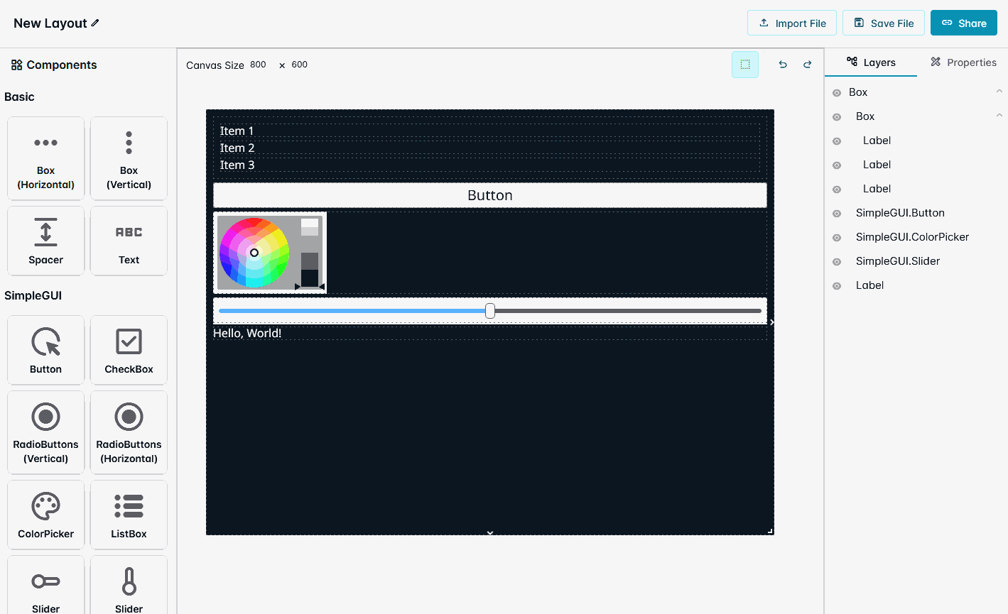1008x614 pixels.
Task: Select SimpleGUI.Slider in layers tree
Action: [x=898, y=261]
